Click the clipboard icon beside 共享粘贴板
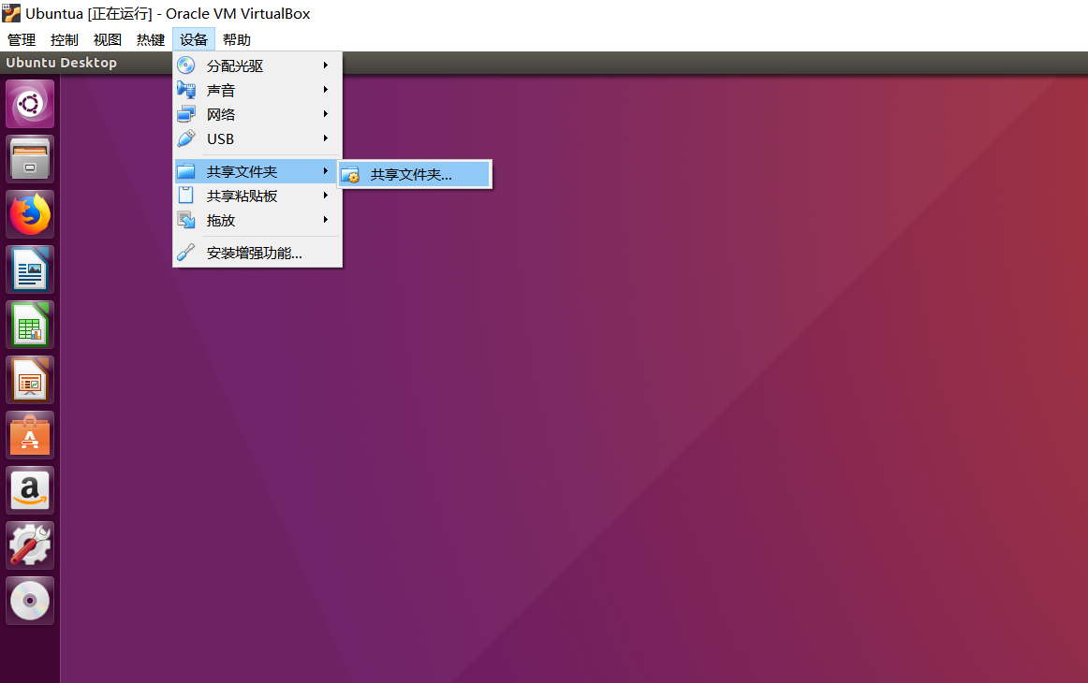This screenshot has width=1088, height=683. pos(186,196)
